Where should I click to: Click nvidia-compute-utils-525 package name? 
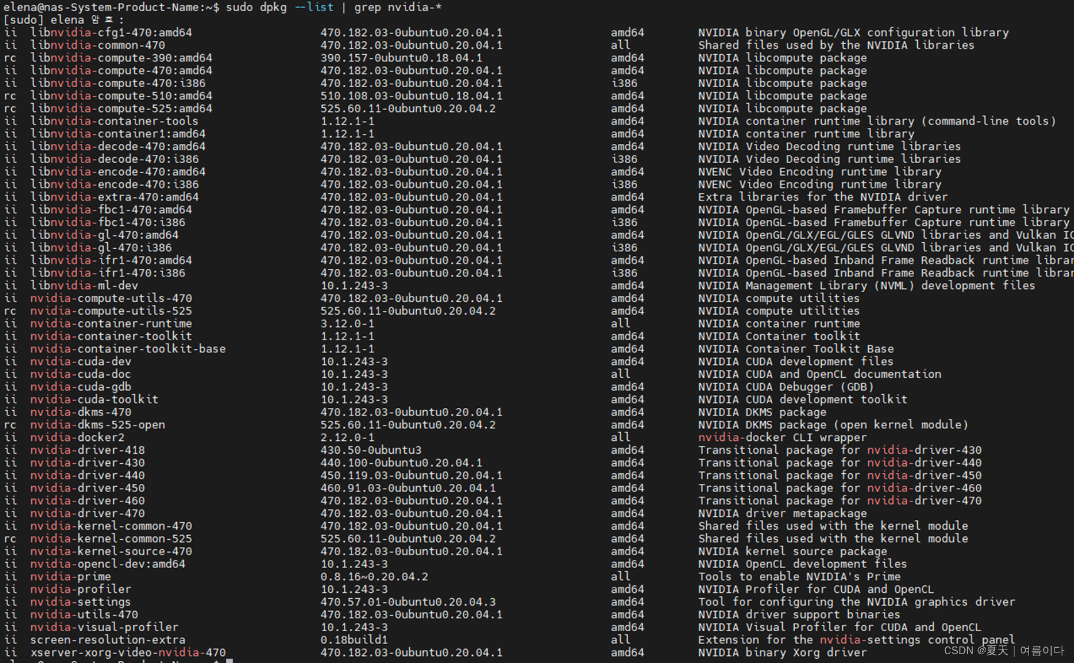click(111, 311)
